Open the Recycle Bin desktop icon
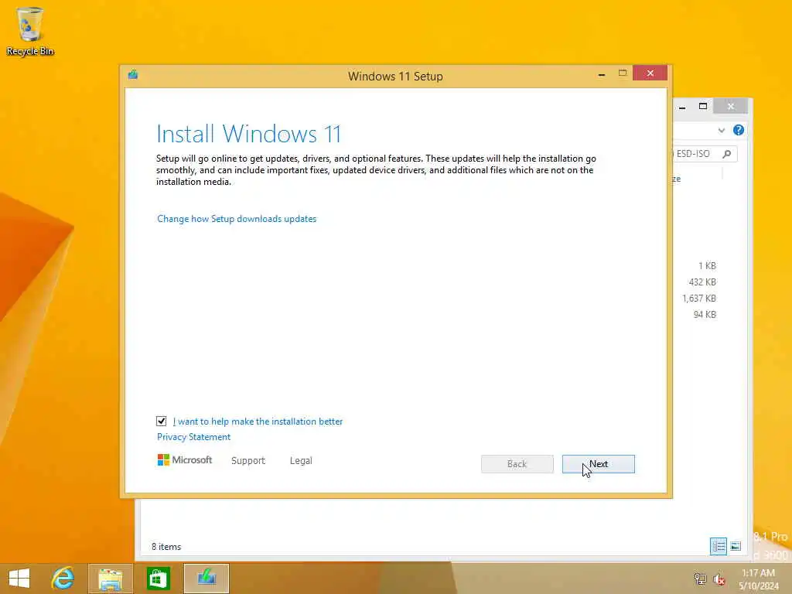 pyautogui.click(x=30, y=31)
